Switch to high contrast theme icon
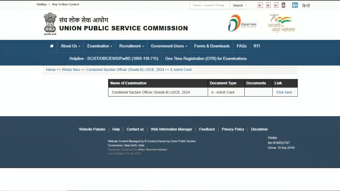This screenshot has width=340, height=191. (x=284, y=5)
